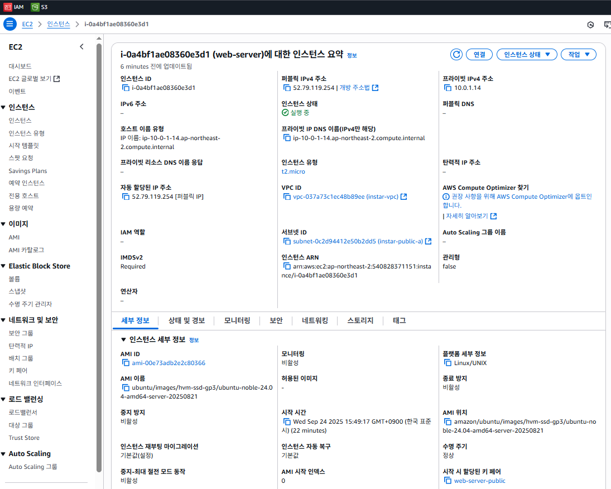The image size is (611, 489).
Task: Collapse the Auto Scaling sidebar section
Action: click(3, 454)
